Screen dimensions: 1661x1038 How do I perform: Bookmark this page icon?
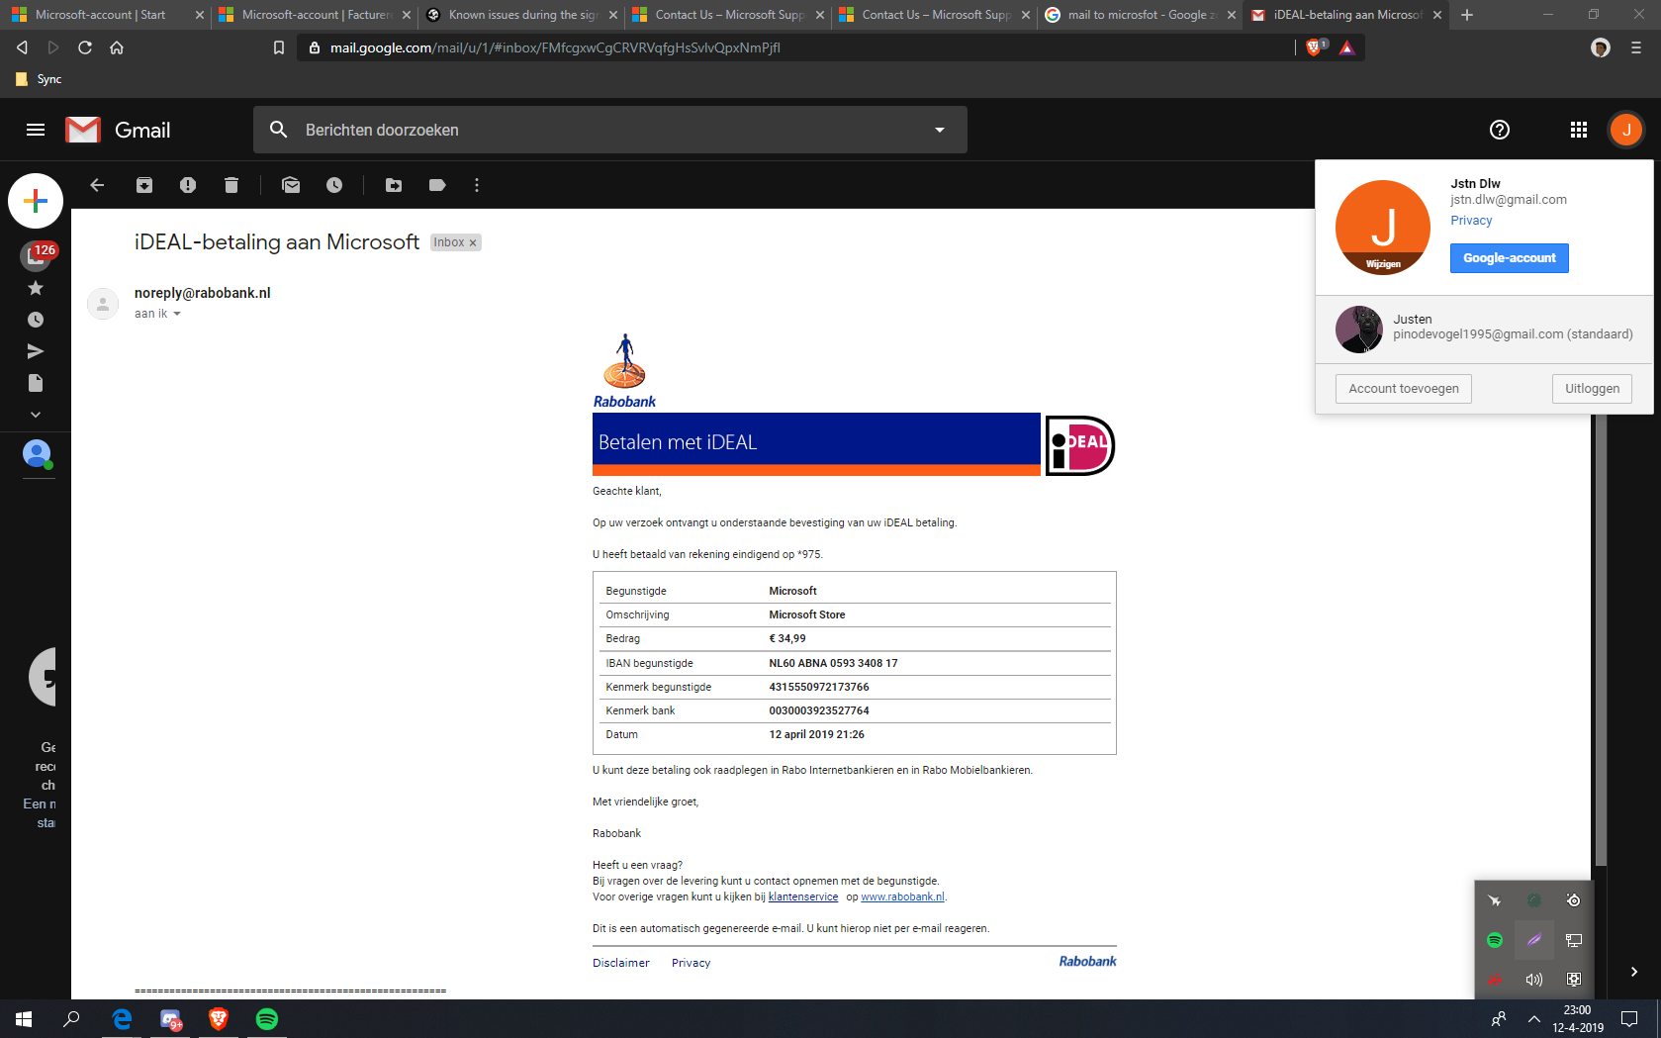279,47
